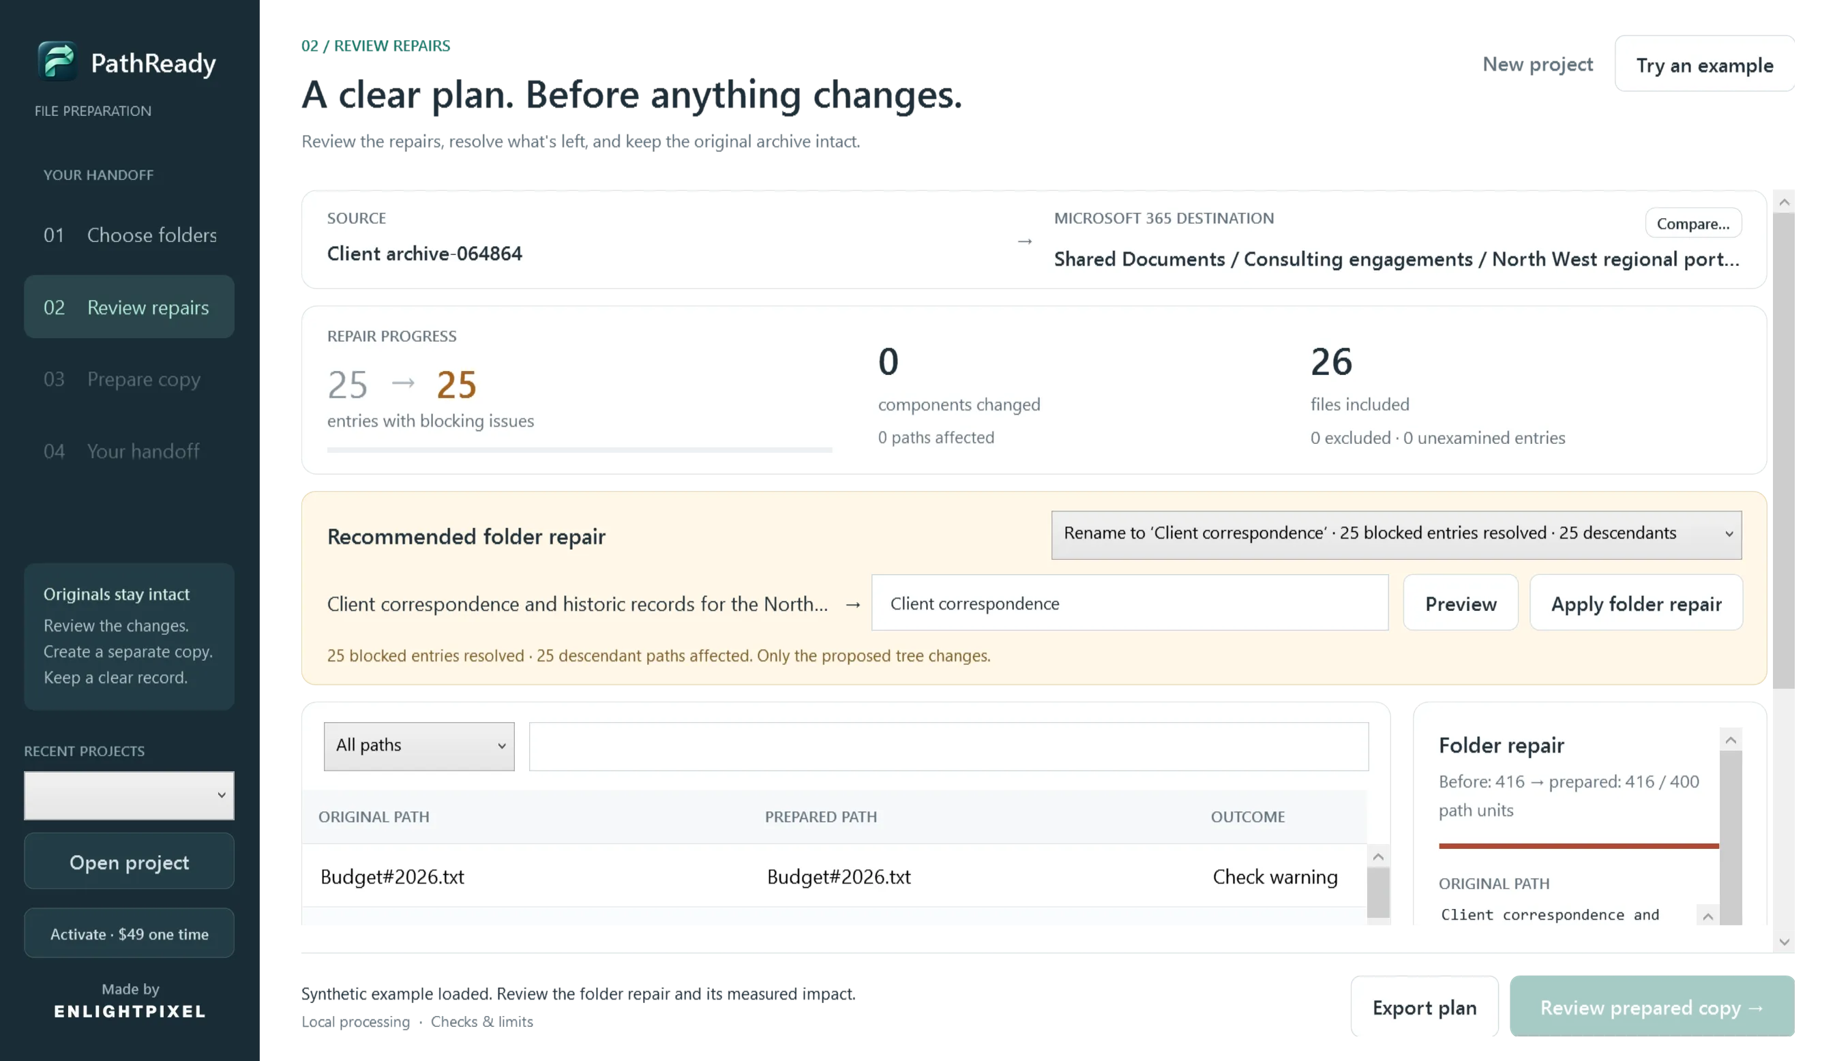Click the Export plan button
The image size is (1835, 1061).
1424,1006
